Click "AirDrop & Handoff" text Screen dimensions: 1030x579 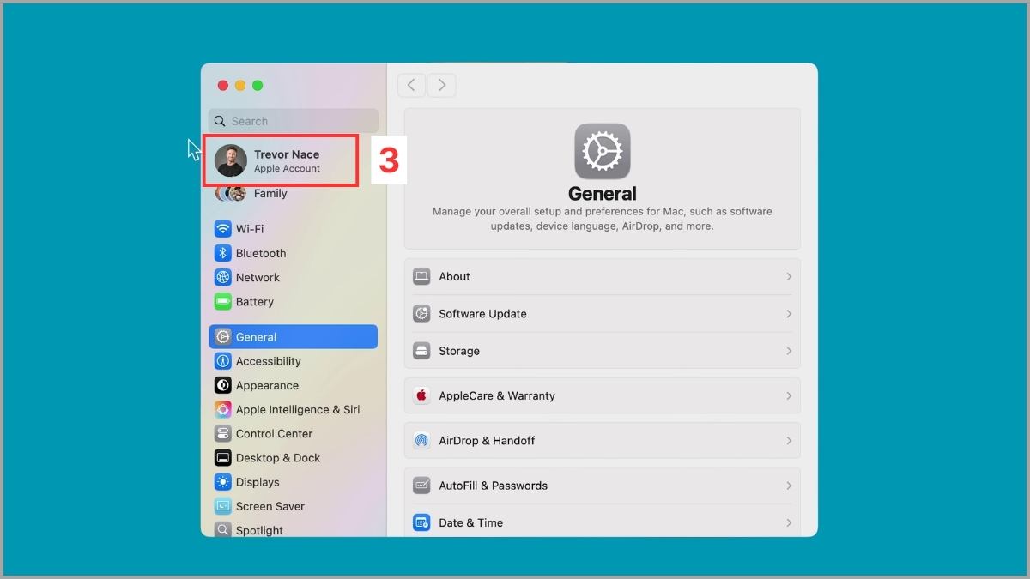[487, 440]
